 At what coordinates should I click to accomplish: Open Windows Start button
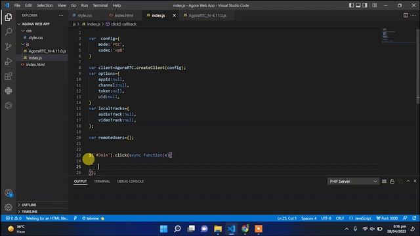[163, 229]
